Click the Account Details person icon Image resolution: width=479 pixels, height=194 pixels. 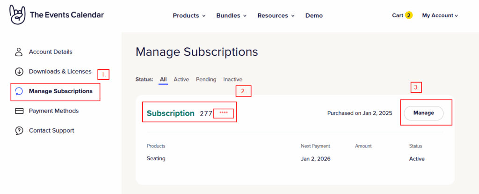pyautogui.click(x=19, y=52)
